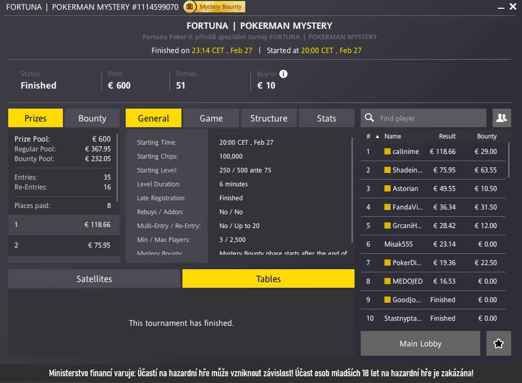Click the search magnifier icon

(369, 118)
